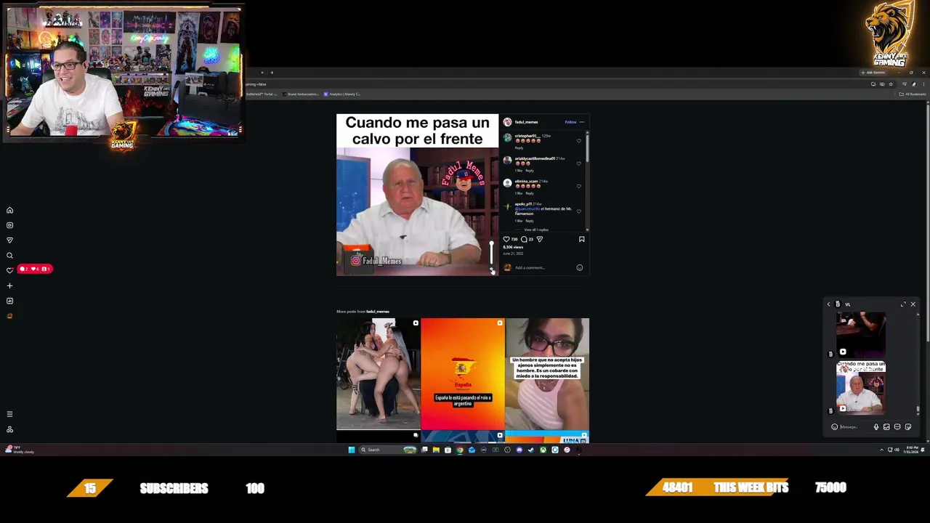Open the Analytics bookmark
This screenshot has width=930, height=523.
tap(342, 94)
